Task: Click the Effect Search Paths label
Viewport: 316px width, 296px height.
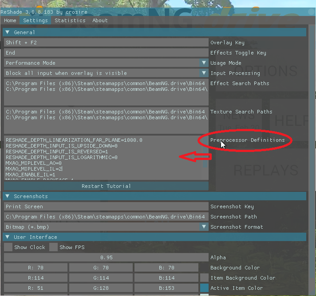Action: click(240, 83)
